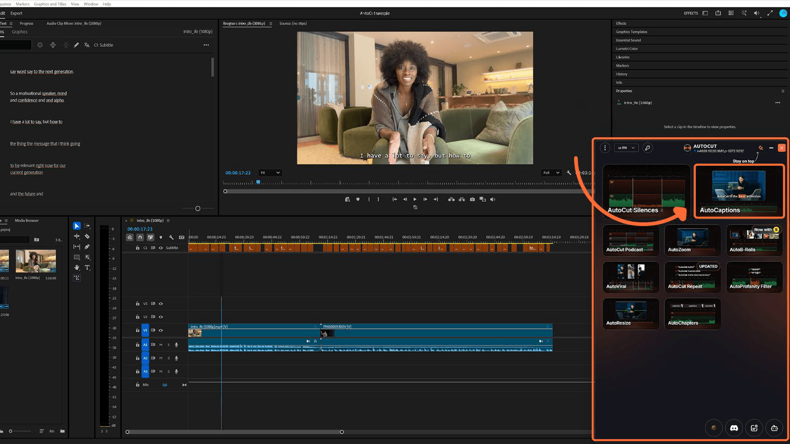This screenshot has width=790, height=444.
Task: Toggle V3 track output eye
Action: click(160, 304)
